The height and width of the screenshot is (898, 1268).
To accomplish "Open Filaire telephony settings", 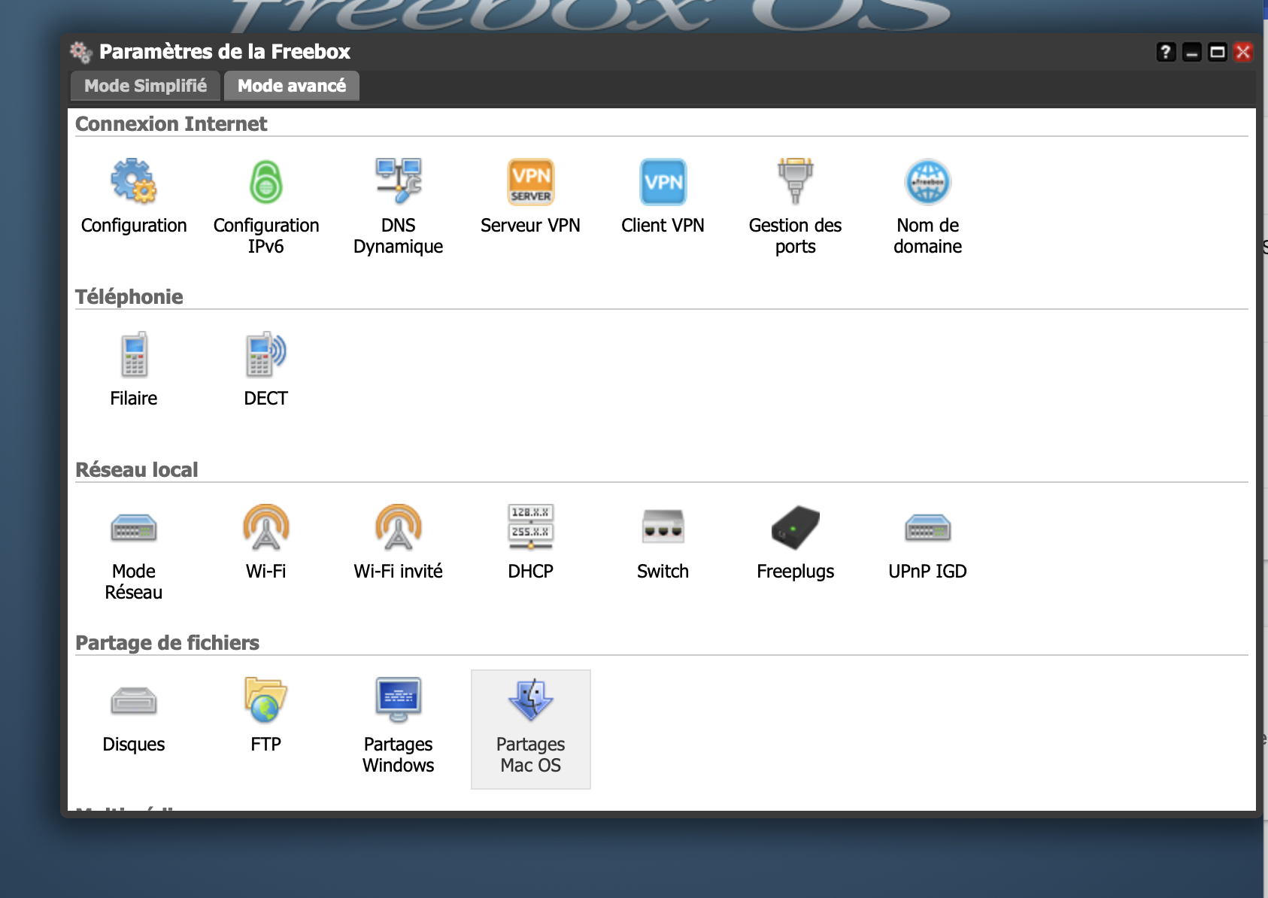I will click(x=134, y=370).
